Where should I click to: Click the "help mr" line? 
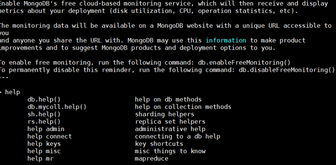pos(40,159)
